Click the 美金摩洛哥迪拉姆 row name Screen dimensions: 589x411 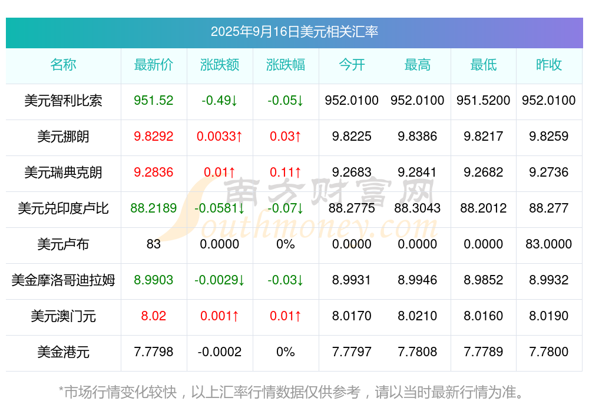(63, 280)
